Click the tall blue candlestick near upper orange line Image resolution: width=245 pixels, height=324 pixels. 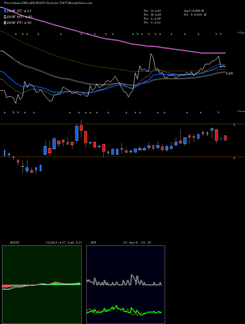point(77,133)
